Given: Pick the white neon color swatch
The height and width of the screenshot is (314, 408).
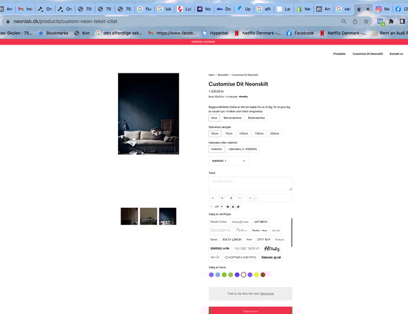Looking at the screenshot, I should (244, 274).
